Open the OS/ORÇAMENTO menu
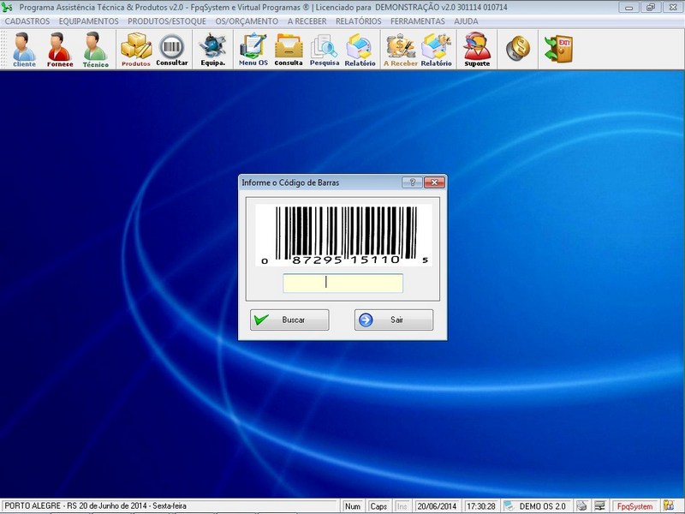 point(247,21)
